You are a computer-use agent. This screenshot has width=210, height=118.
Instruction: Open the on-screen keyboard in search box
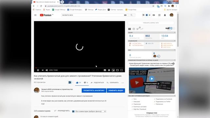point(125,15)
